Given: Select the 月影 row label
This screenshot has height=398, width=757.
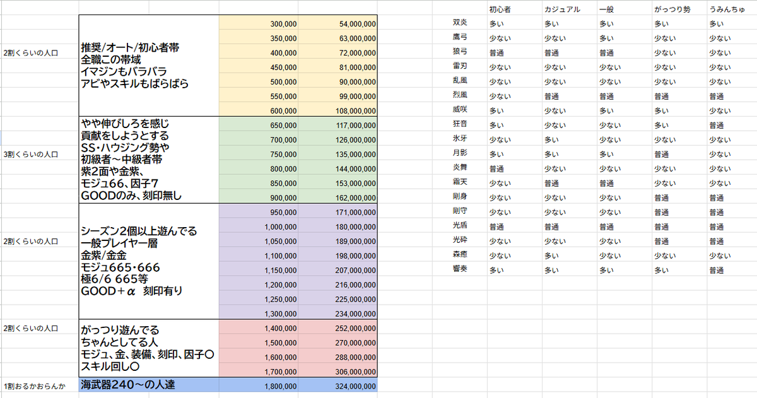Looking at the screenshot, I should point(460,154).
